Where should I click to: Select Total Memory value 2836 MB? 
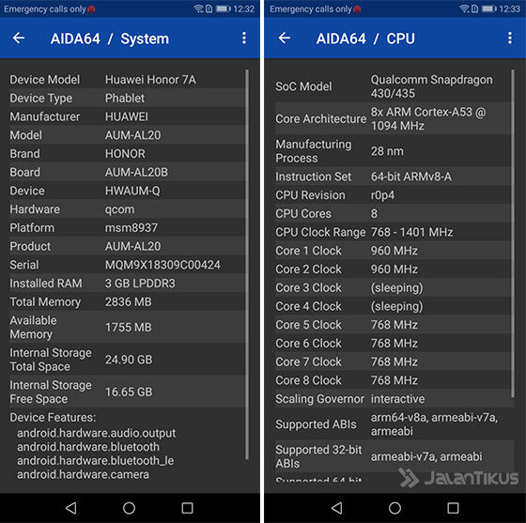(x=129, y=301)
